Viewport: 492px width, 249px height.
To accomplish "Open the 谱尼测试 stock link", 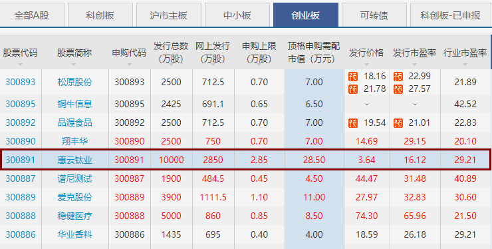I will pos(74,179).
